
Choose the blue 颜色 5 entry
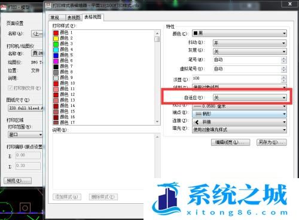click(x=63, y=55)
